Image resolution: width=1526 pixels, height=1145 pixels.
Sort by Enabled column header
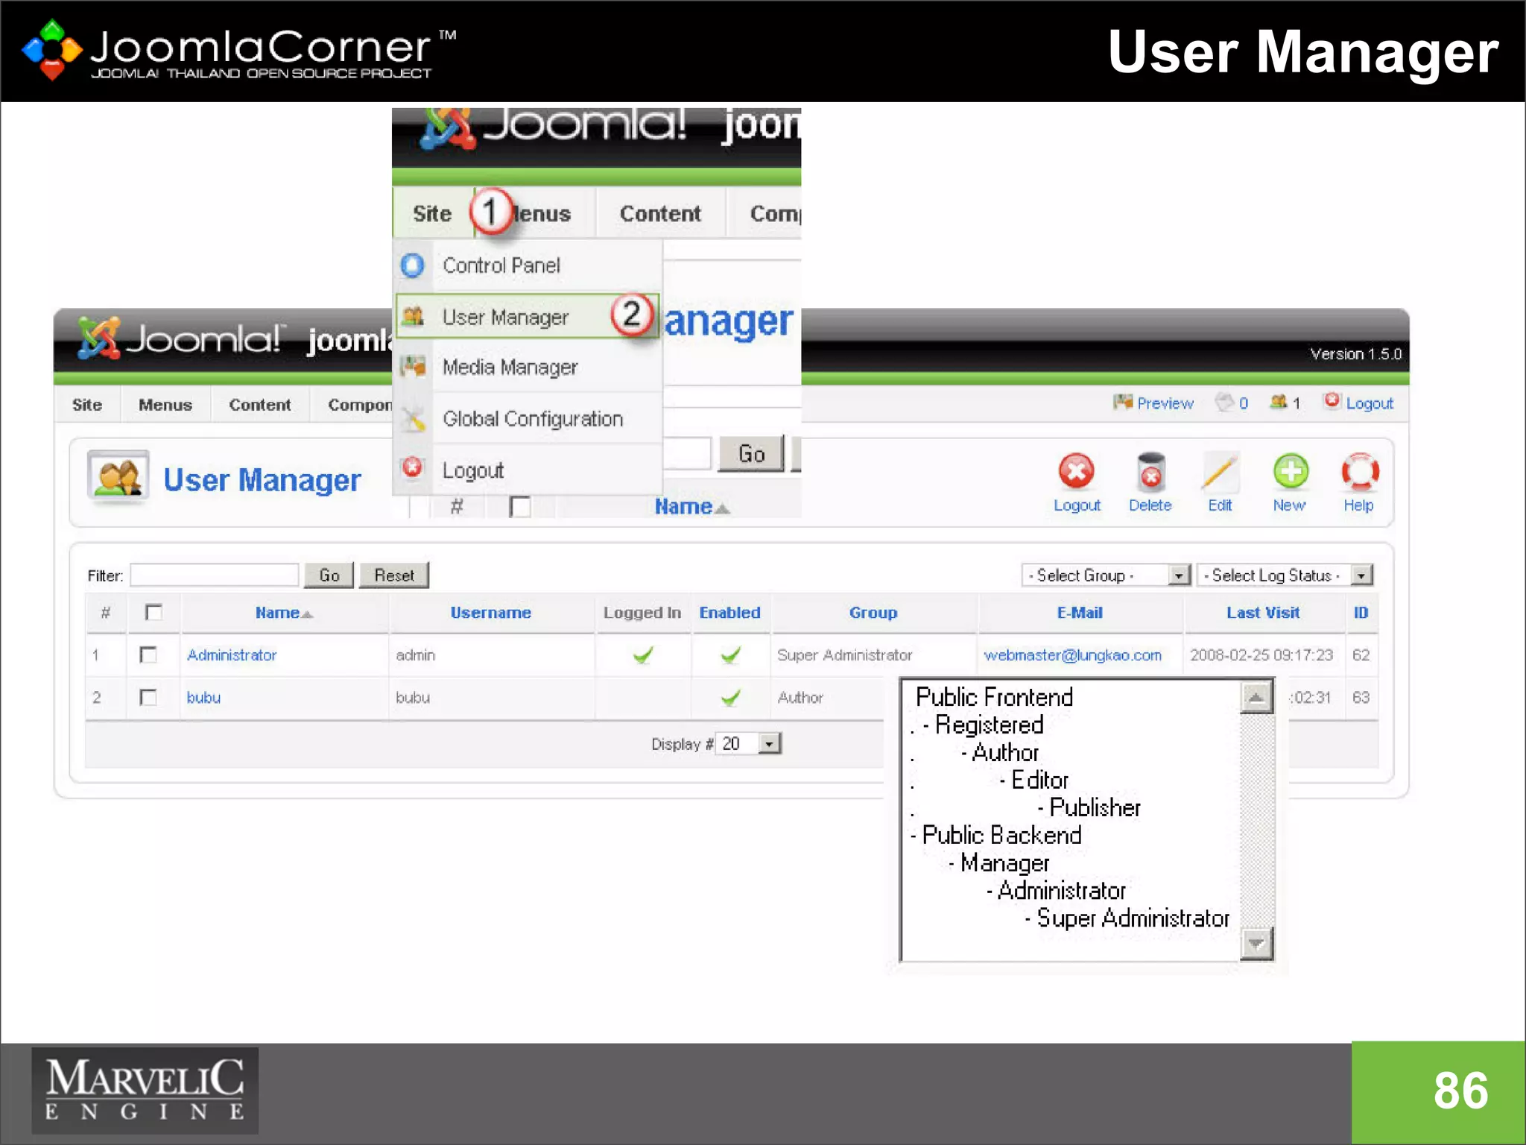(730, 613)
